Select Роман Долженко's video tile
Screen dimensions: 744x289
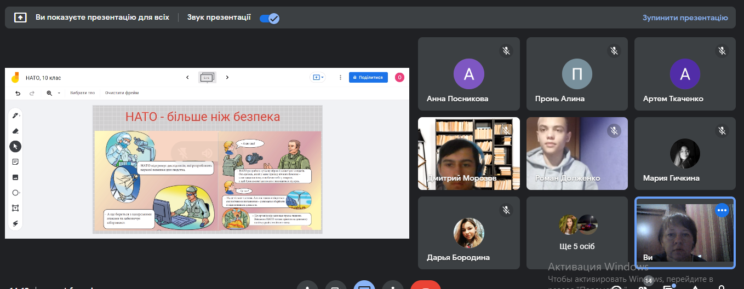(x=577, y=153)
